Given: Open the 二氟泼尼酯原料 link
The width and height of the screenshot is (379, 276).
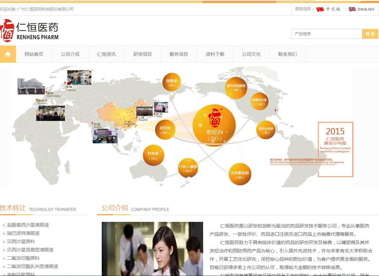Looking at the screenshot, I should (x=23, y=258).
